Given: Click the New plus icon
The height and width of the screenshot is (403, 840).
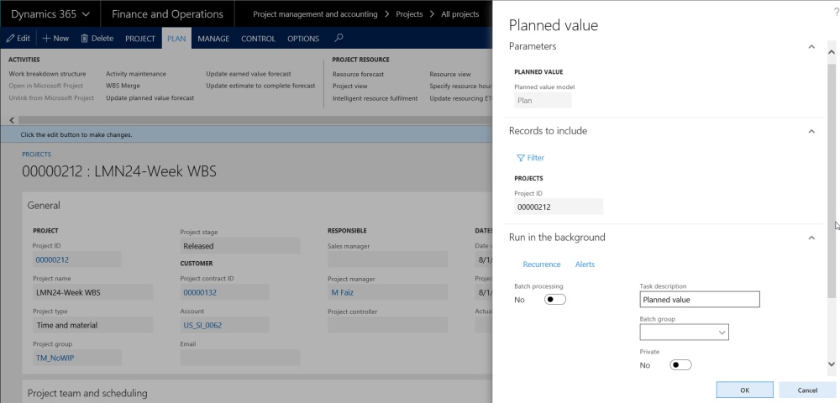Looking at the screenshot, I should pyautogui.click(x=47, y=39).
